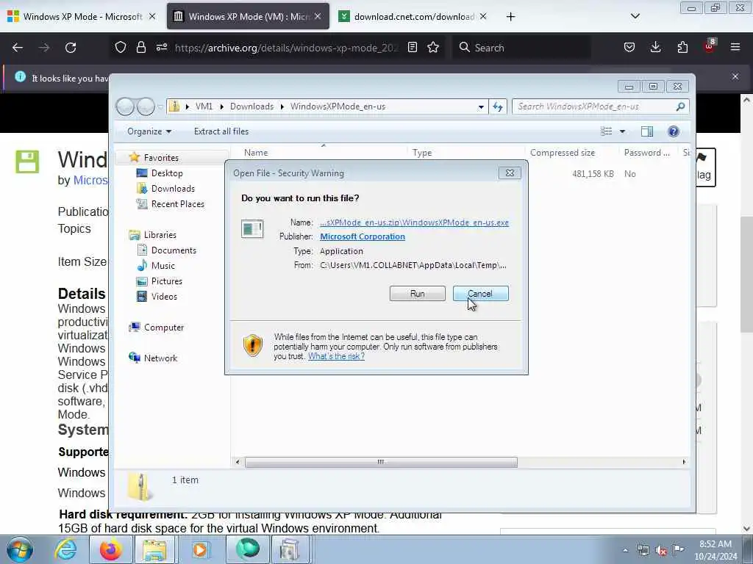
Task: Open Desktop under Favorites
Action: coord(167,173)
